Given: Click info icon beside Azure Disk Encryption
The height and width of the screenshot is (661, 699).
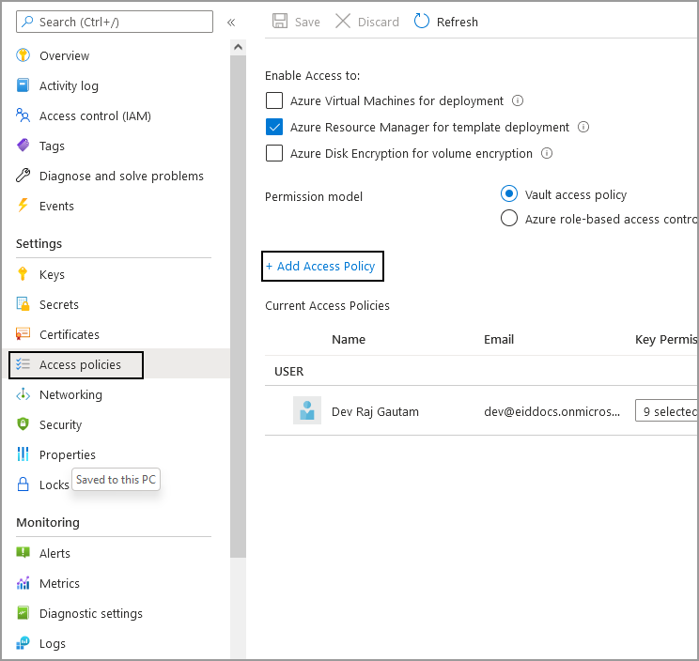Looking at the screenshot, I should pyautogui.click(x=547, y=154).
